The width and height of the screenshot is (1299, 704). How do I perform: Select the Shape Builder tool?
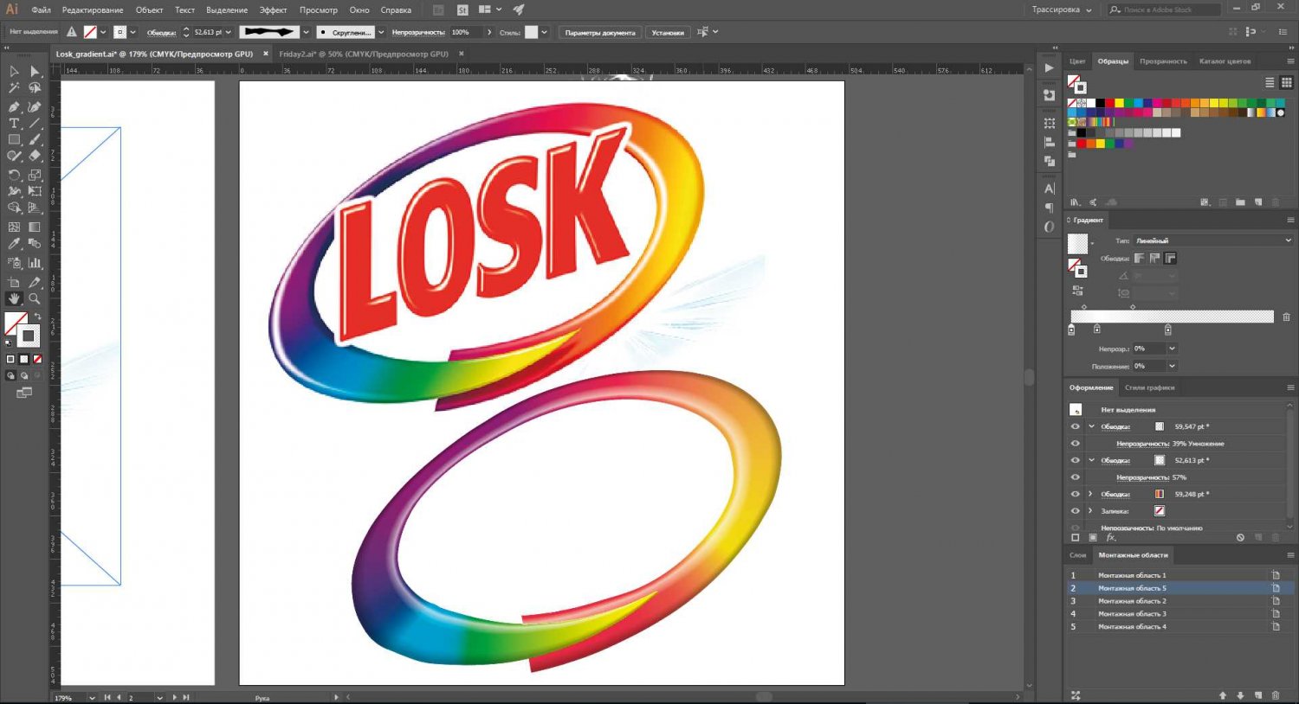(x=14, y=208)
